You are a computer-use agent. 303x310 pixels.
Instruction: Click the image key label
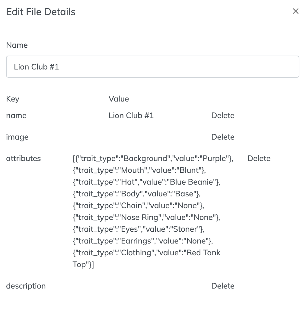click(17, 137)
